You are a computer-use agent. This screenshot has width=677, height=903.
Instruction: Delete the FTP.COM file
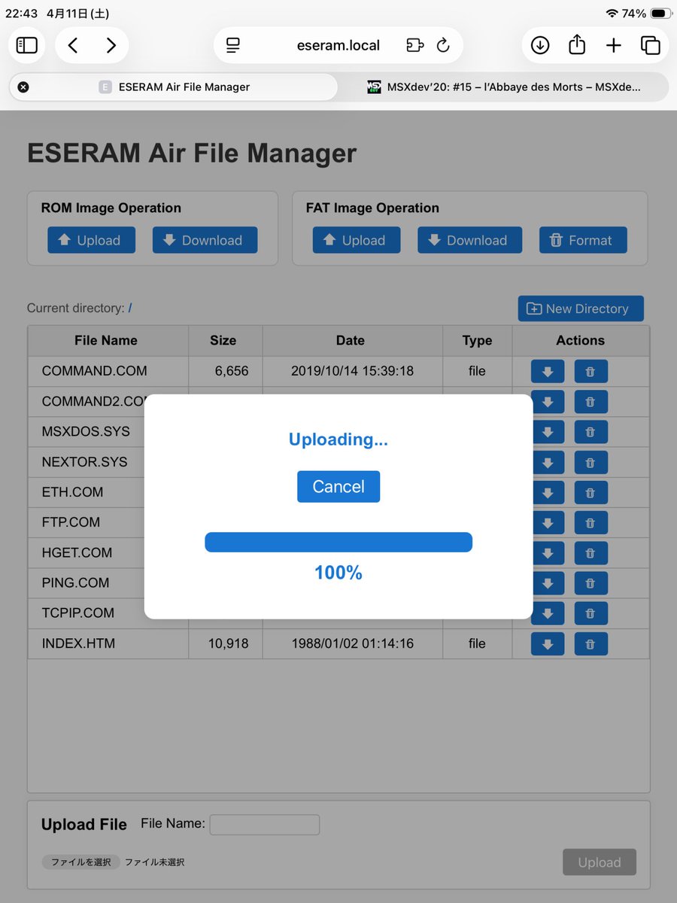(x=591, y=522)
